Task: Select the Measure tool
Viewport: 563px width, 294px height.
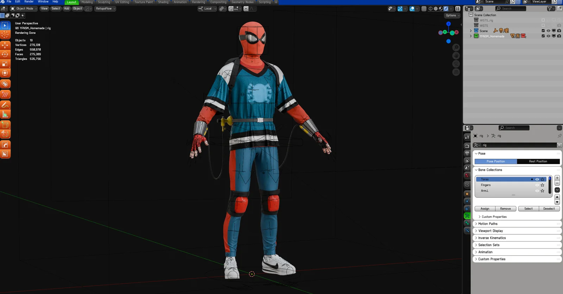Action: tap(5, 114)
